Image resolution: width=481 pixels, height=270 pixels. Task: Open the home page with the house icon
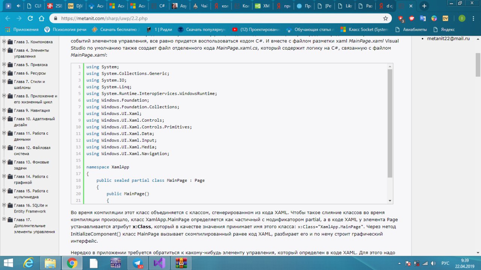[x=41, y=18]
